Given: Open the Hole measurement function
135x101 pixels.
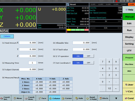Looking at the screenshot, I should (x=79, y=98).
